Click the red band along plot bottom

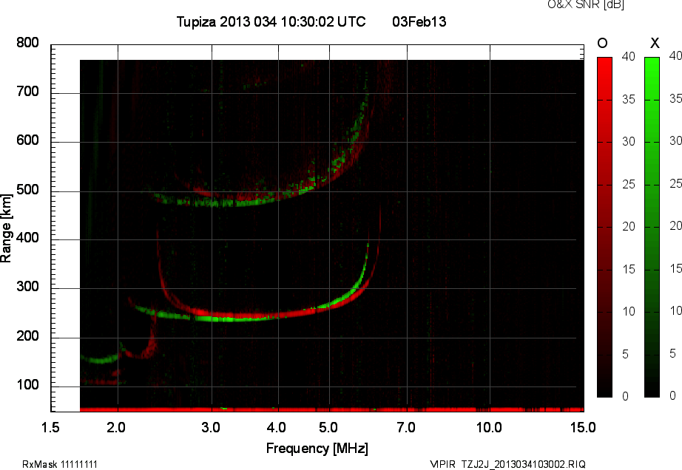331,409
